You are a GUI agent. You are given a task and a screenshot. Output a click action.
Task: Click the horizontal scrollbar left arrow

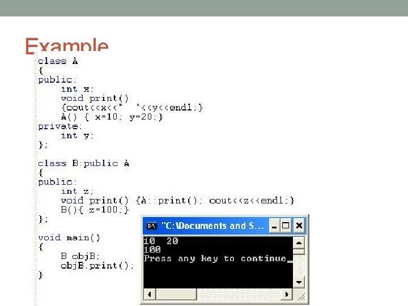(150, 294)
